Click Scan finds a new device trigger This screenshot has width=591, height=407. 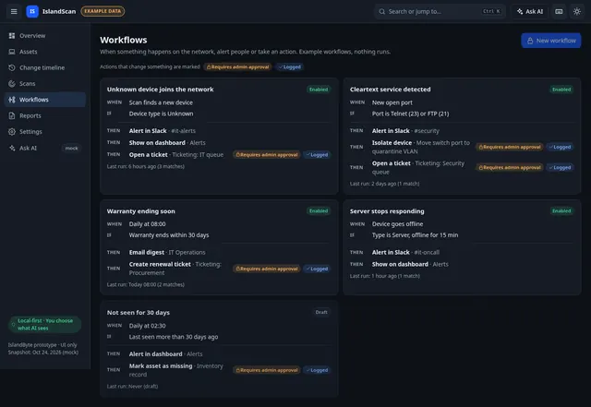coord(161,102)
